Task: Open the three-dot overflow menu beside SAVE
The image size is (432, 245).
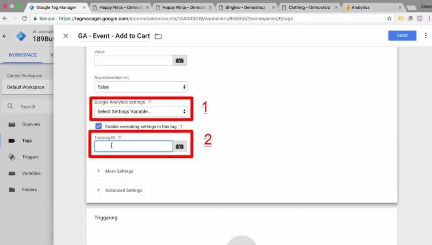Action: [x=425, y=36]
